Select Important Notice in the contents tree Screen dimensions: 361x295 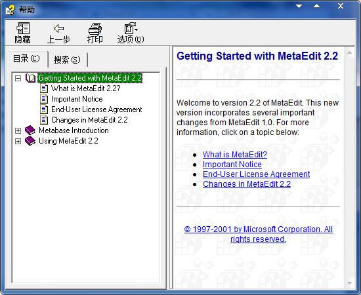coord(77,99)
